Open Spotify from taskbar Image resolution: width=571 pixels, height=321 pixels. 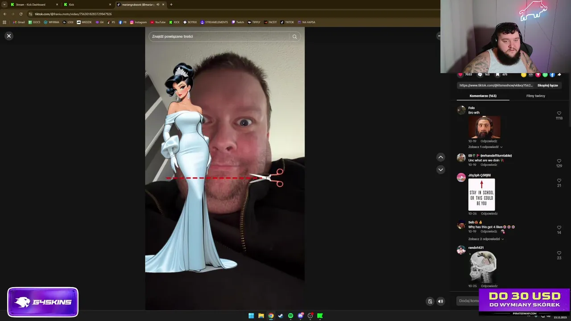pos(290,316)
